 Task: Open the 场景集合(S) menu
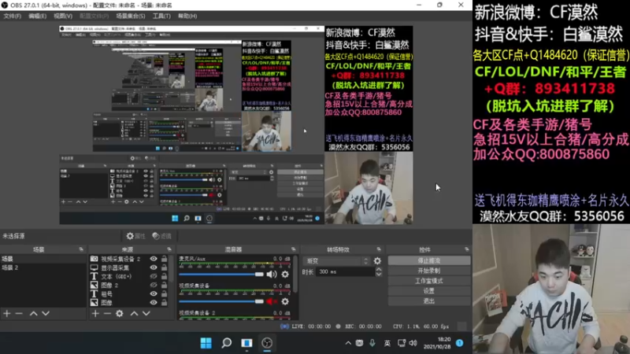click(x=131, y=16)
